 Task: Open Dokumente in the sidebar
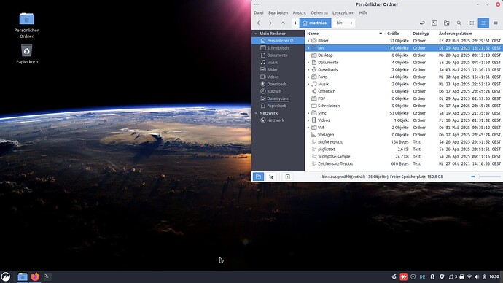click(x=278, y=55)
